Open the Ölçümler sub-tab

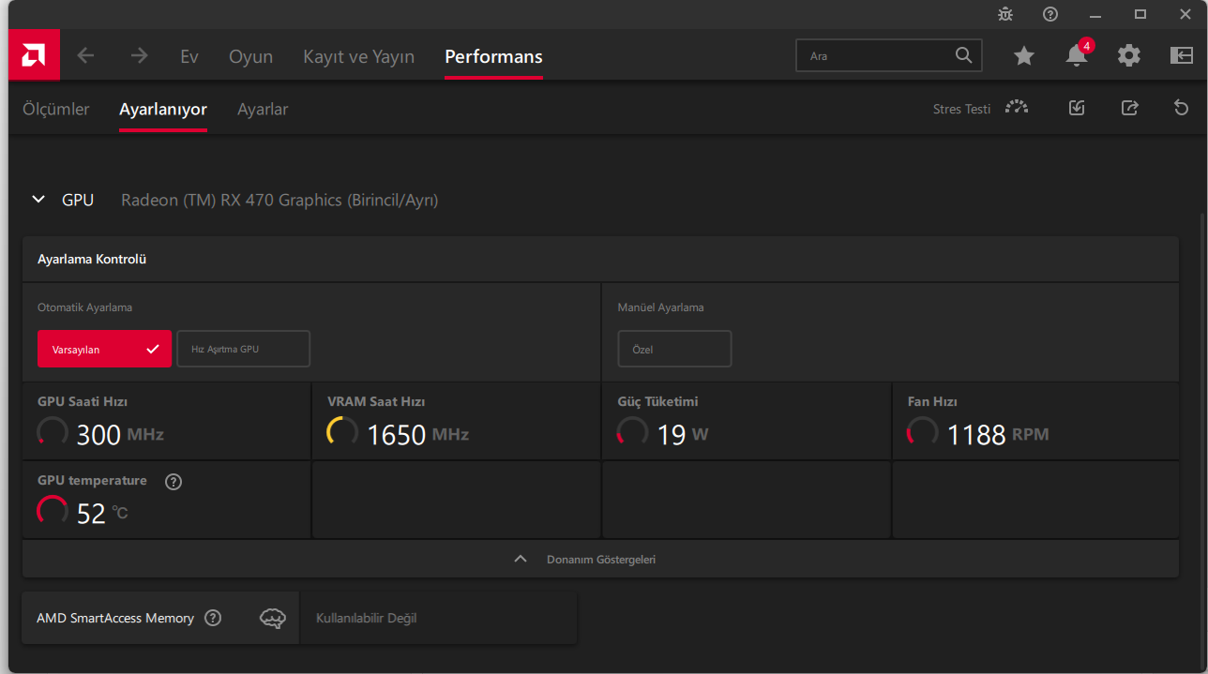(x=56, y=109)
